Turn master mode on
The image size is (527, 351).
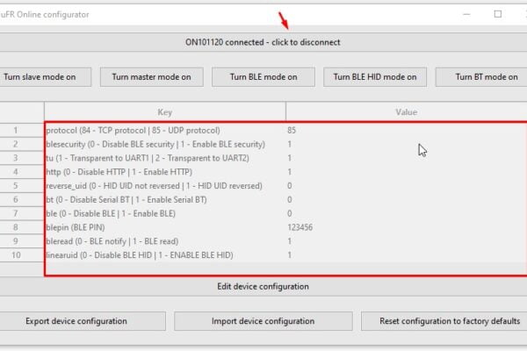[x=152, y=77]
